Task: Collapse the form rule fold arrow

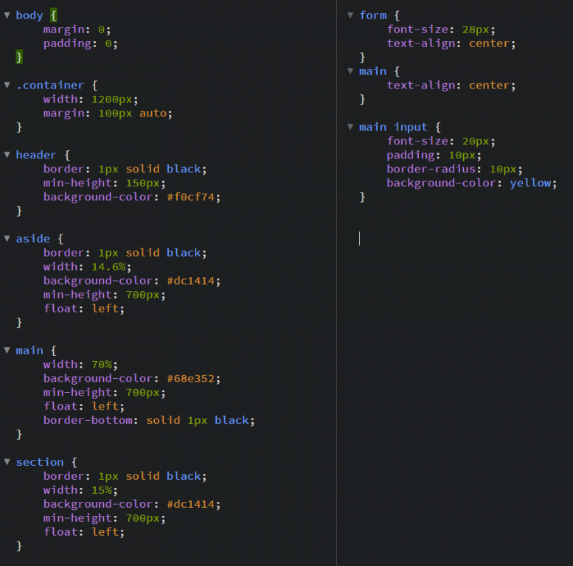Action: click(350, 15)
